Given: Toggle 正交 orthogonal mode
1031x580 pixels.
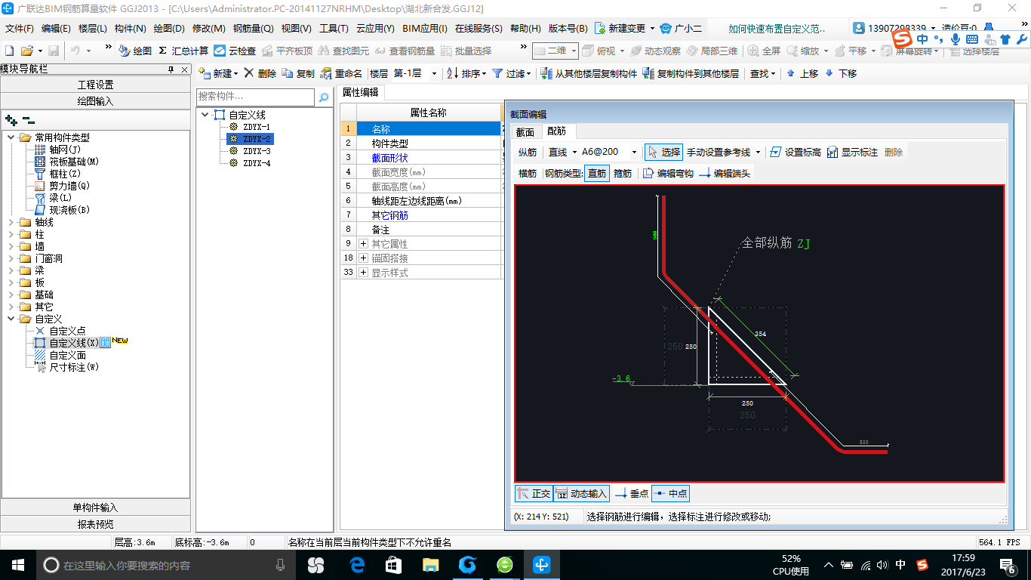Looking at the screenshot, I should tap(534, 493).
